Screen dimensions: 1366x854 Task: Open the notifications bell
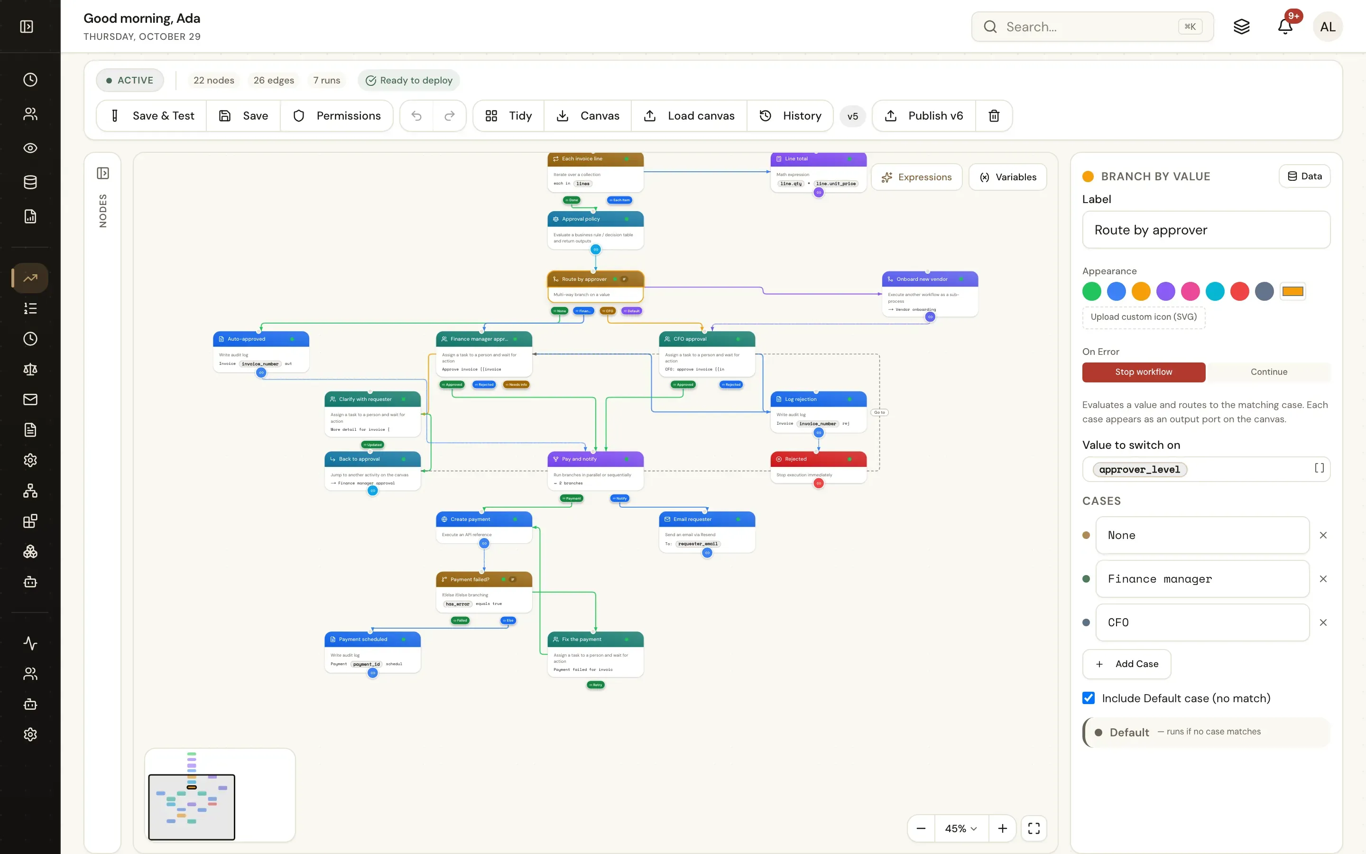click(x=1285, y=27)
